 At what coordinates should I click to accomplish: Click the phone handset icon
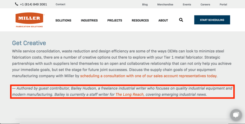tap(16, 4)
